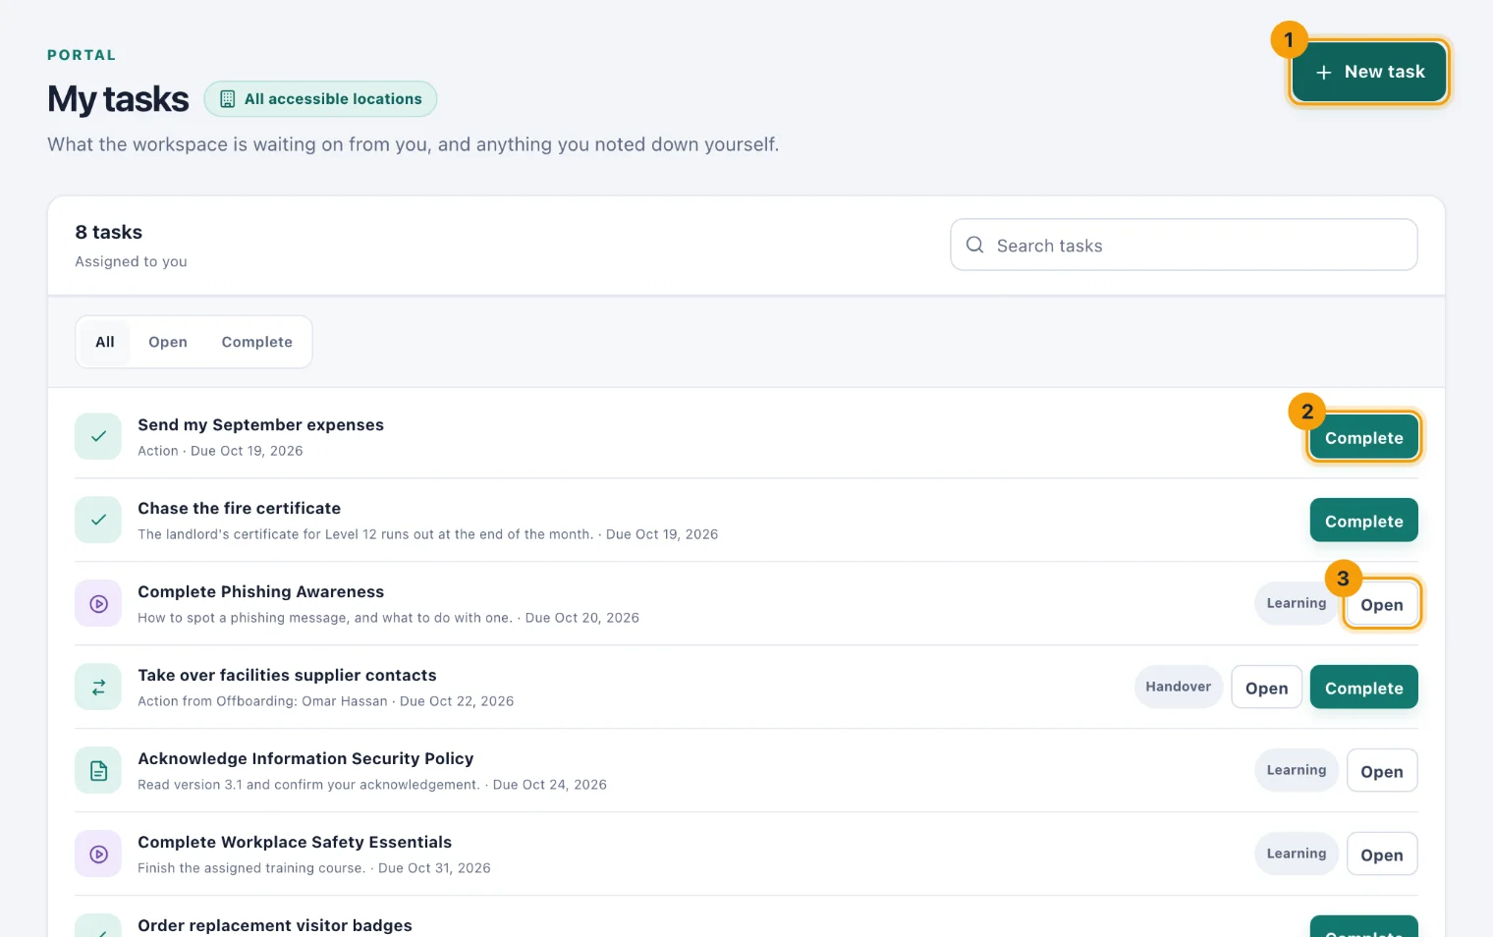Screen dimensions: 1493x937
Task: Click the Learning tag on Workplace Safety Essentials row
Action: pyautogui.click(x=1296, y=854)
